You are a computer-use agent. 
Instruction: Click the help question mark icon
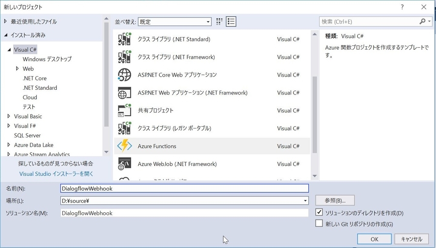403,7
